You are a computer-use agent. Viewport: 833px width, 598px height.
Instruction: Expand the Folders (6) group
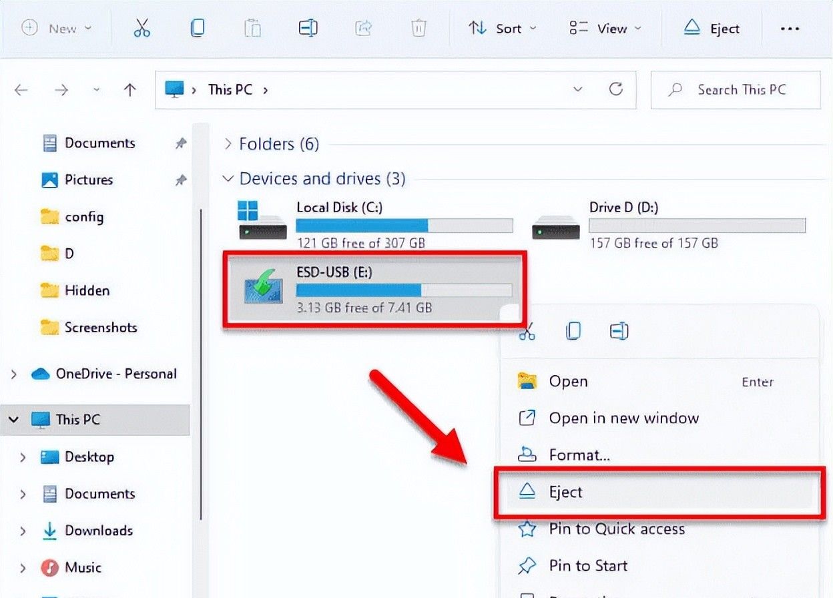pos(228,143)
